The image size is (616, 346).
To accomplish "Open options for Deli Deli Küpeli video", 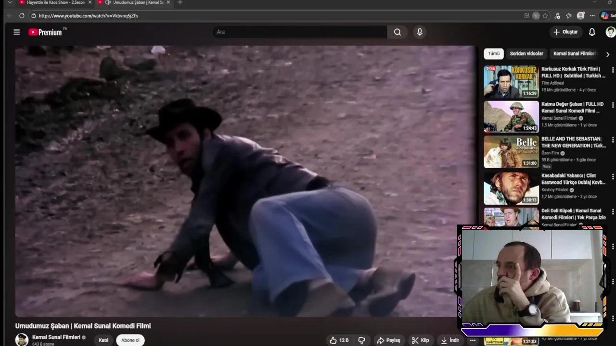I will click(x=613, y=211).
